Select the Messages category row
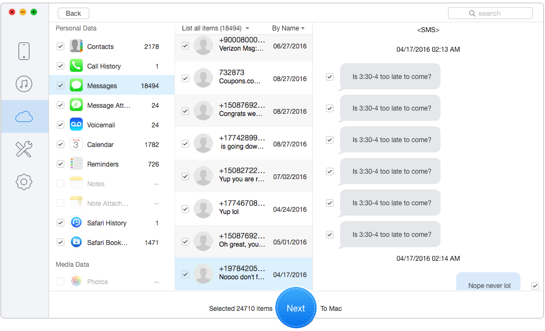 pyautogui.click(x=112, y=85)
